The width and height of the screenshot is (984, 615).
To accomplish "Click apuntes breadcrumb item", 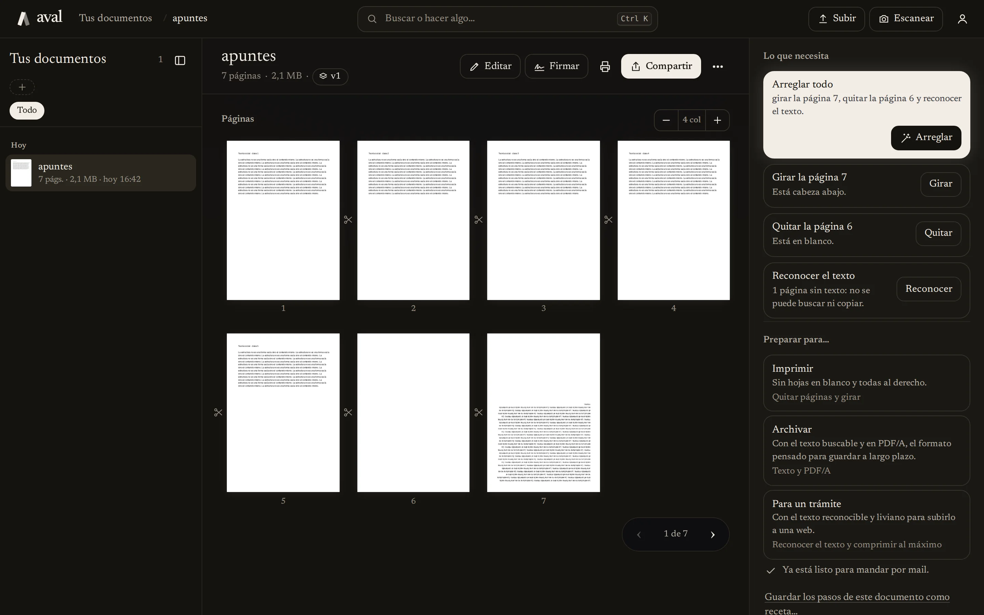I will point(190,18).
